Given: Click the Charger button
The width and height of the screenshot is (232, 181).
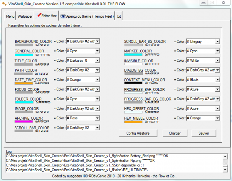Looking at the screenshot, I should point(175,133).
